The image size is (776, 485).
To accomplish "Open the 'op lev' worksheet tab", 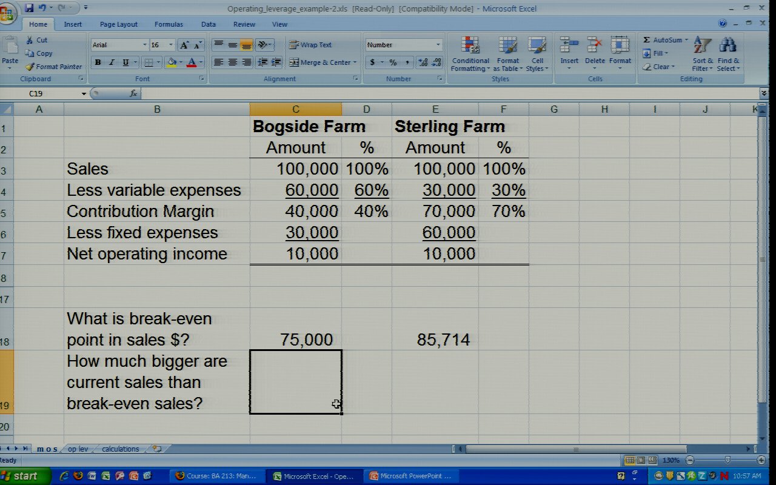I will [x=78, y=449].
